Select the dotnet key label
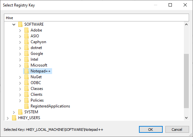This screenshot has width=193, height=137. pos(36,48)
